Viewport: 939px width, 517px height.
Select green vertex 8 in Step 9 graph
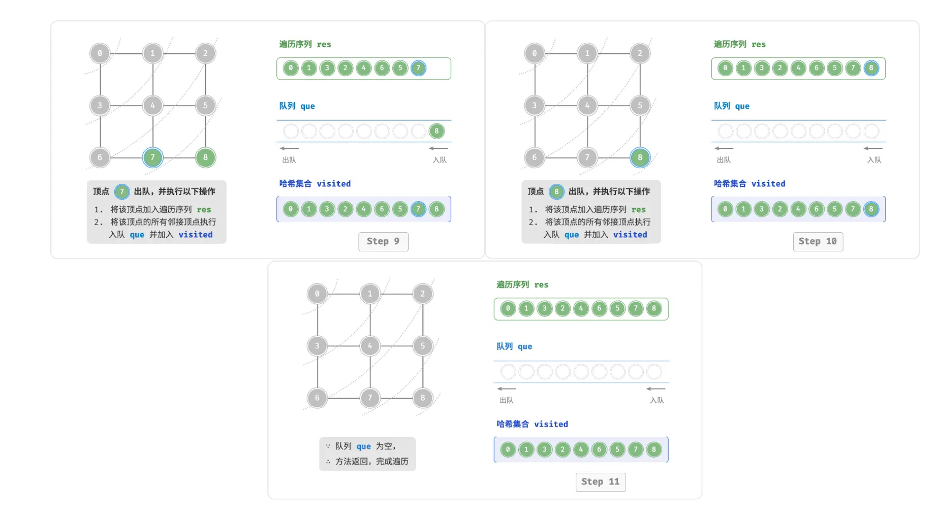(205, 157)
